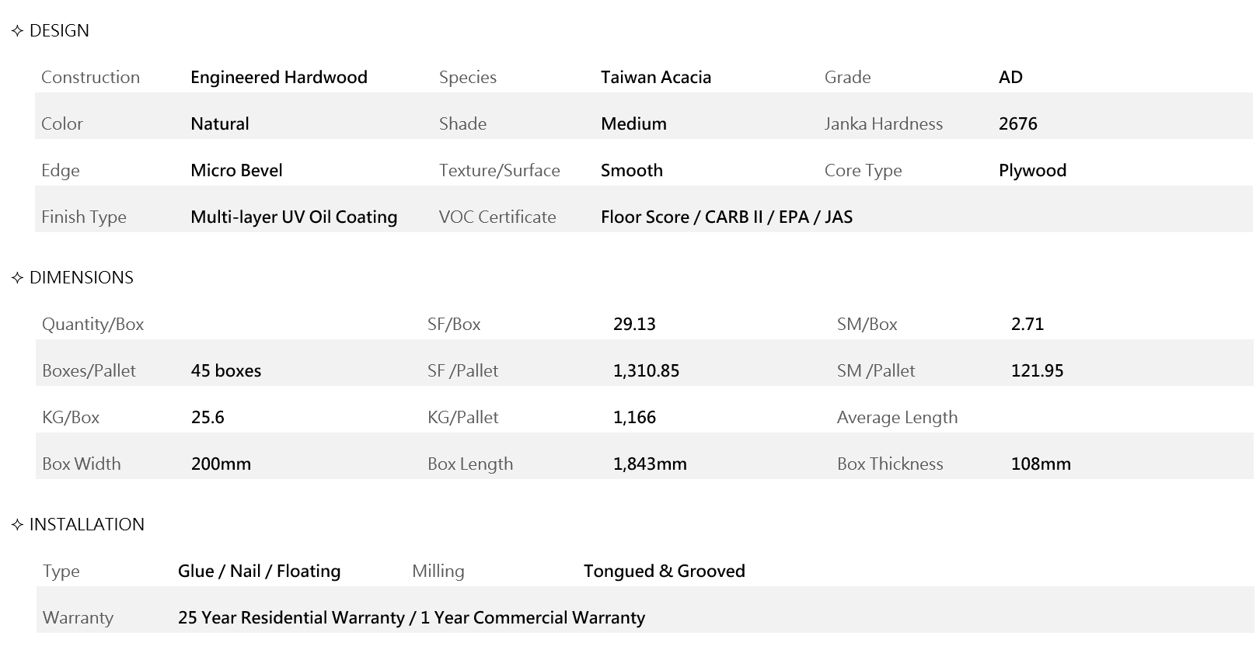Click the star icon beside DIMENSIONS heading
1256x667 pixels.
(x=17, y=278)
